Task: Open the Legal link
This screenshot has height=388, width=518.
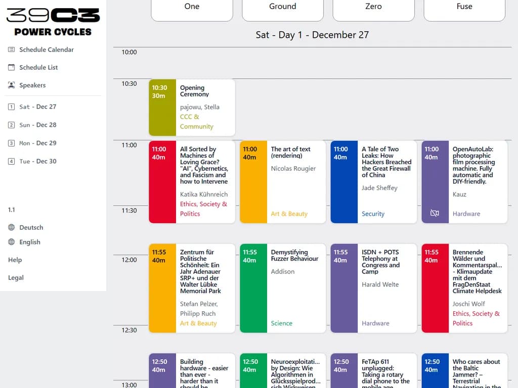Action: pos(16,277)
